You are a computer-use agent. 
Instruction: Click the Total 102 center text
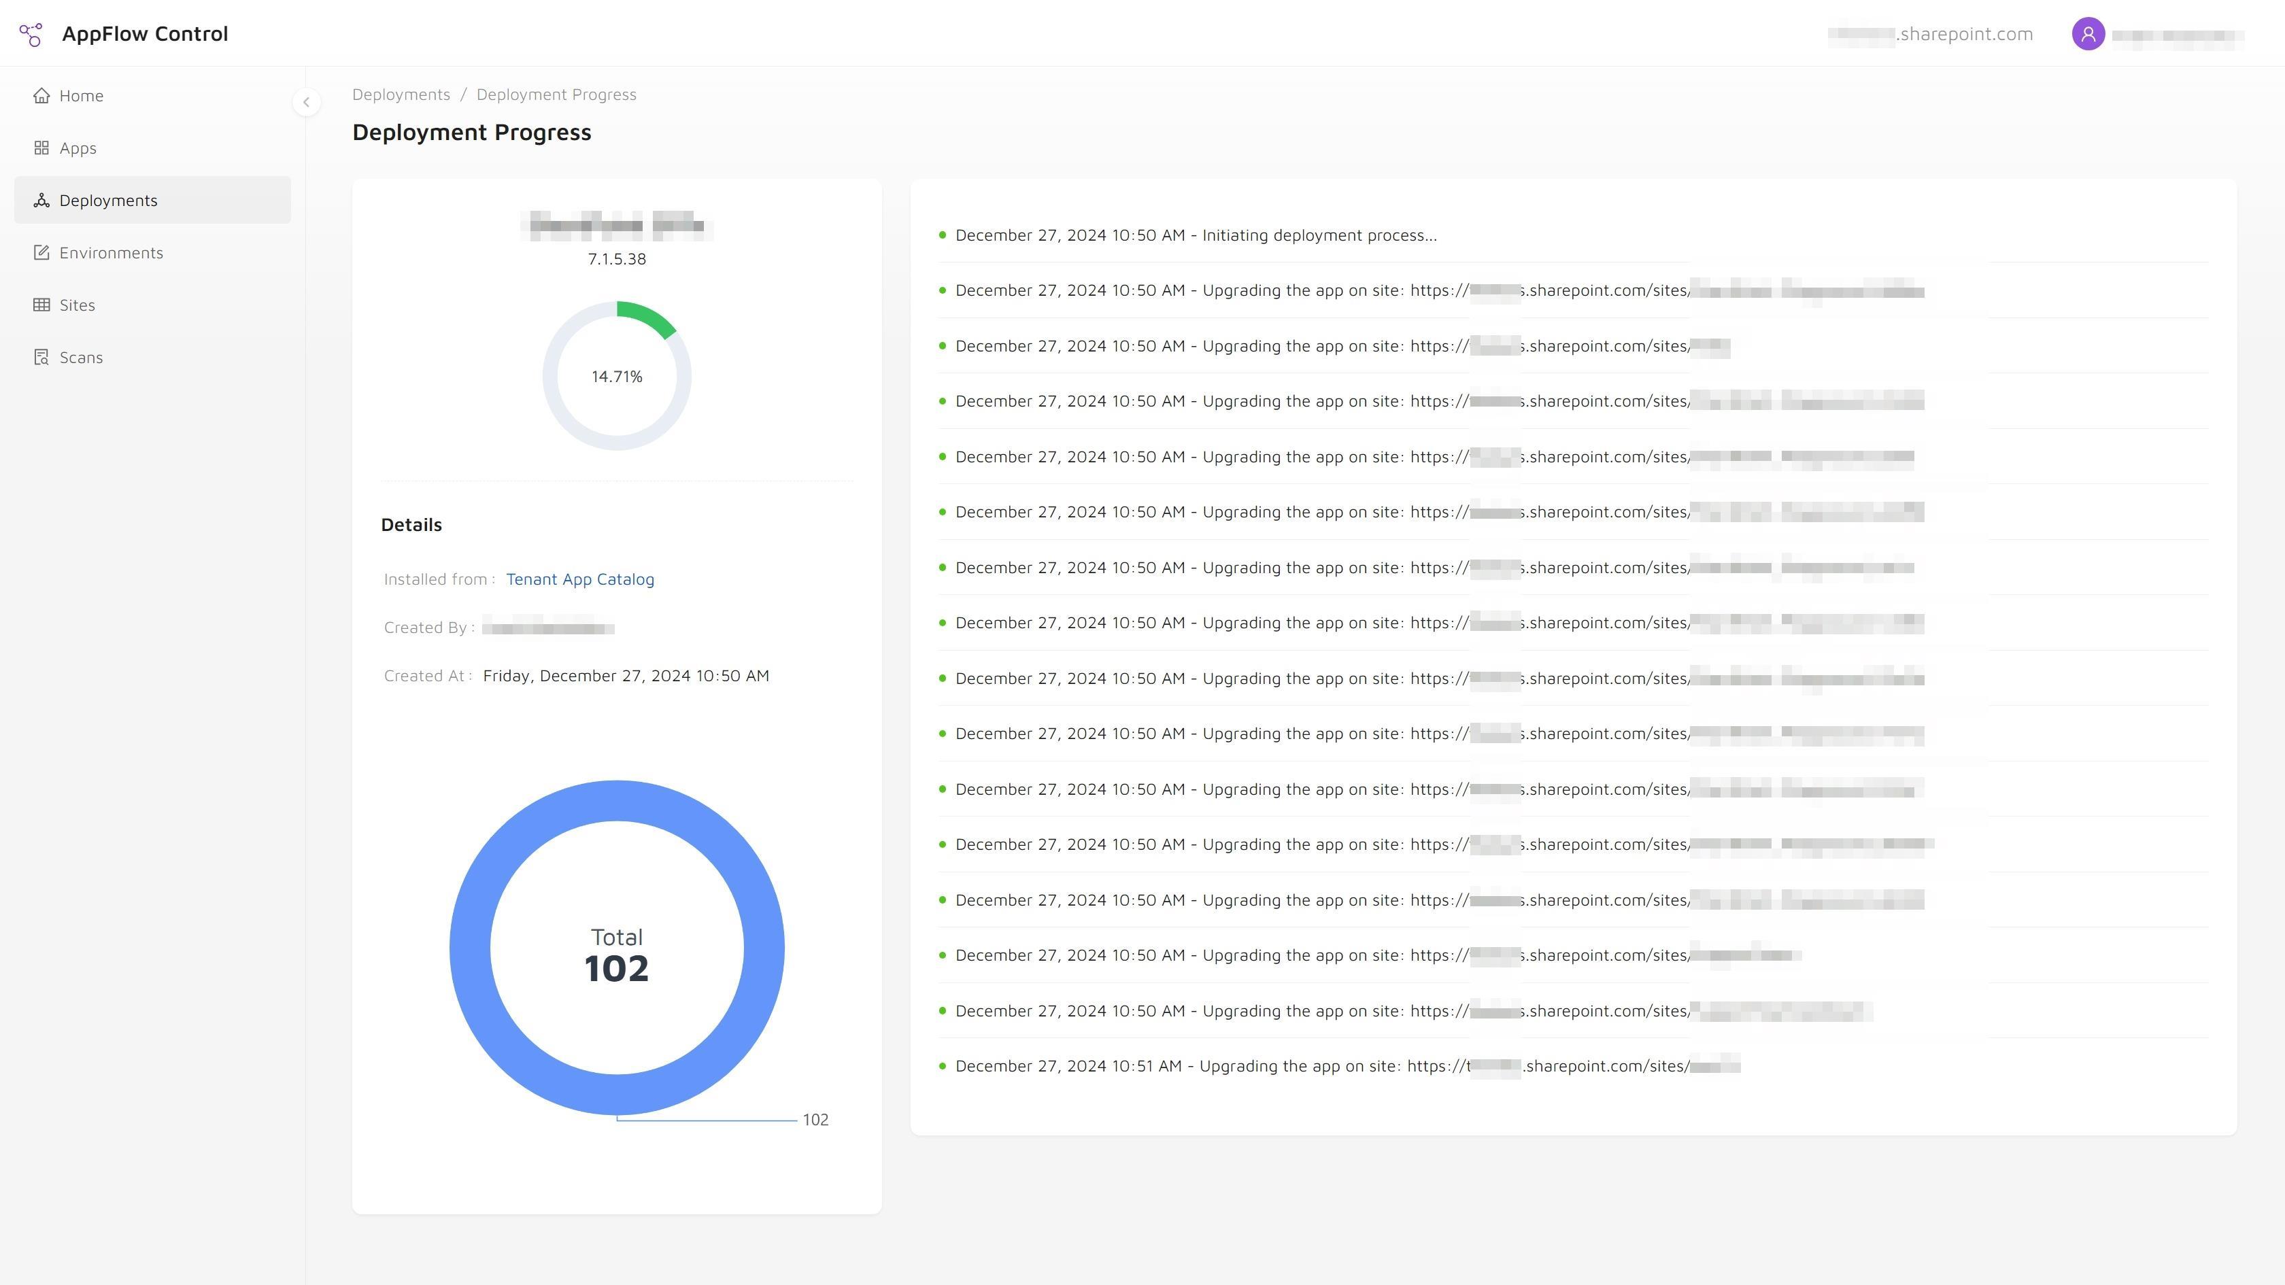pyautogui.click(x=617, y=956)
